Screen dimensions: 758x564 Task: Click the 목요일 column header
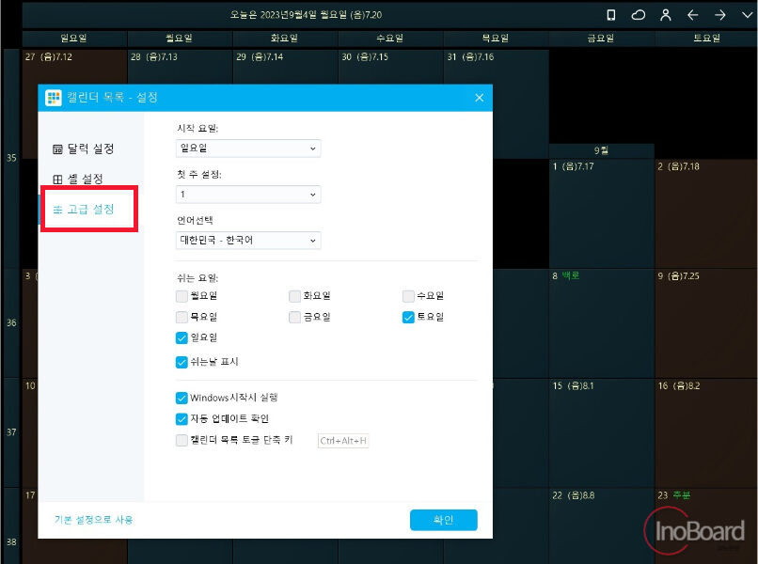coord(496,39)
